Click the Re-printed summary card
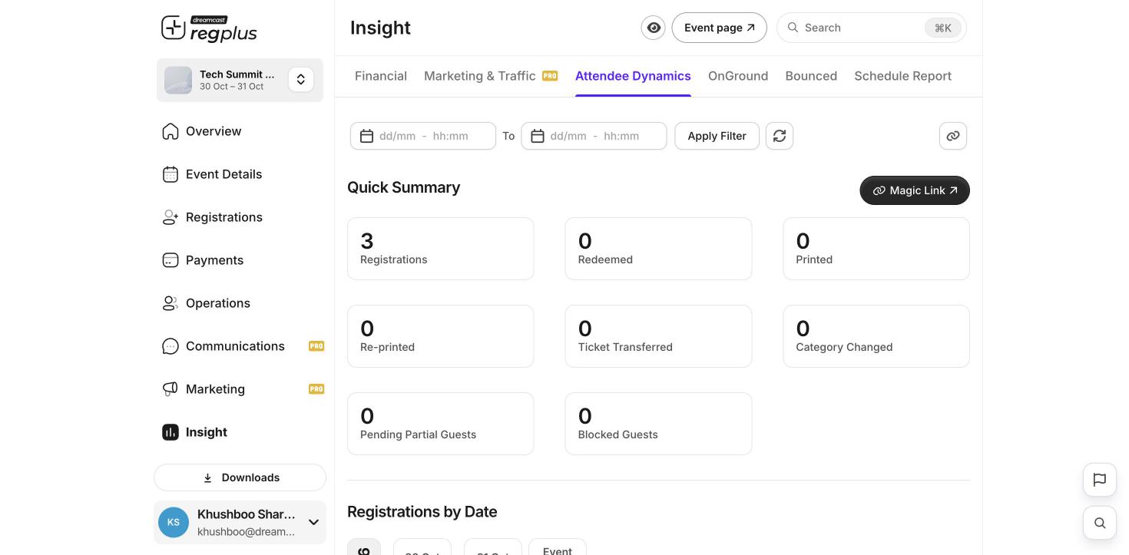The width and height of the screenshot is (1129, 555). coord(440,336)
